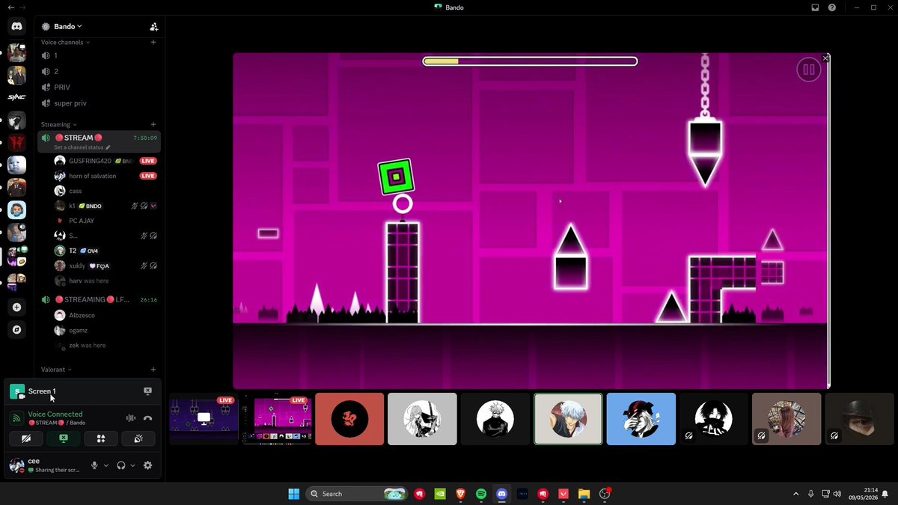Disconnect from voice with hang-up icon
The height and width of the screenshot is (505, 898).
coord(147,418)
